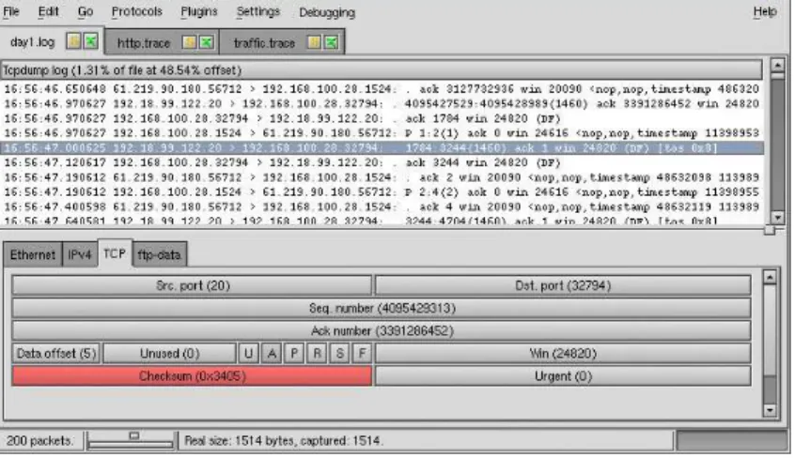The height and width of the screenshot is (458, 795).
Task: Select packet row containing 4095427529:4095428989(1460)
Action: tap(382, 104)
